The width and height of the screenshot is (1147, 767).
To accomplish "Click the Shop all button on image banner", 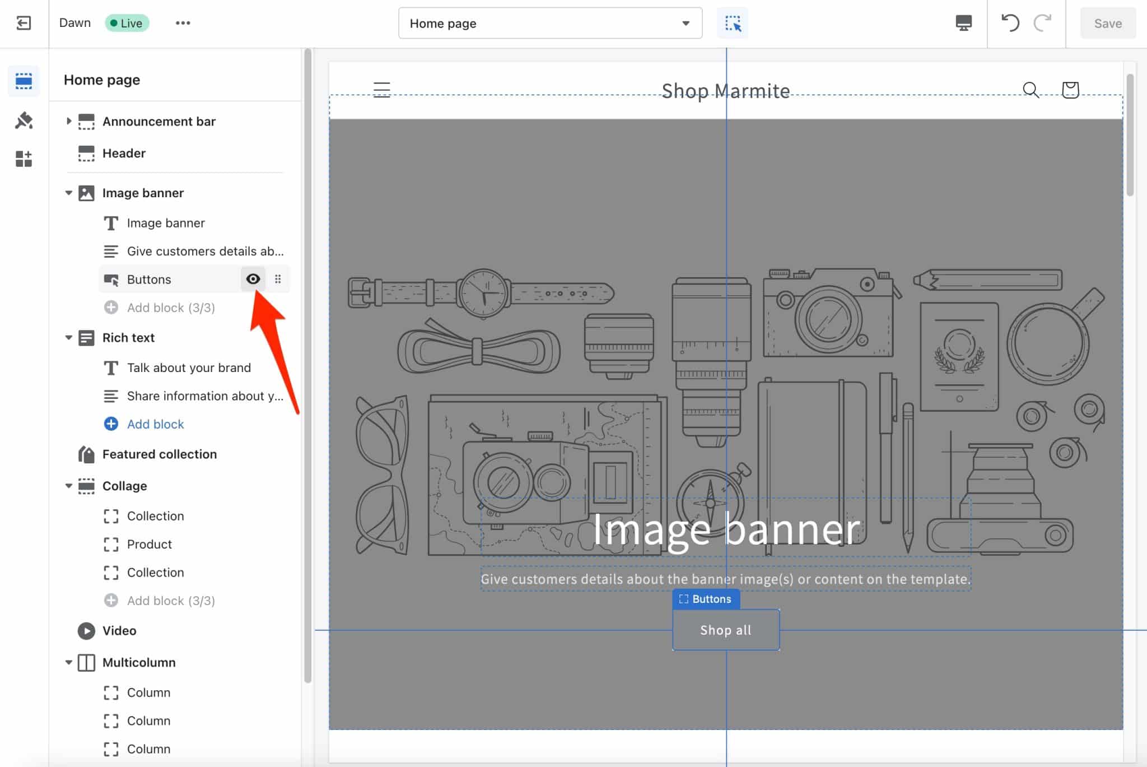I will (725, 630).
